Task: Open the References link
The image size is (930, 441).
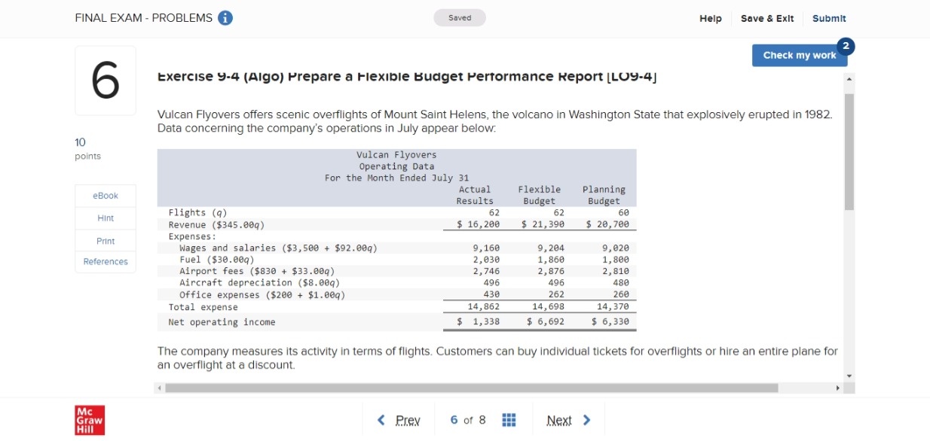Action: tap(106, 262)
